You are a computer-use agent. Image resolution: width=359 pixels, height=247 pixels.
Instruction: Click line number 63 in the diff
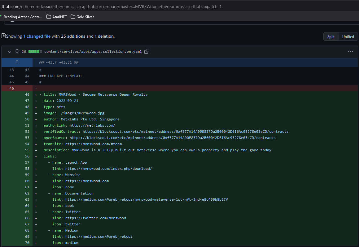coord(27,199)
